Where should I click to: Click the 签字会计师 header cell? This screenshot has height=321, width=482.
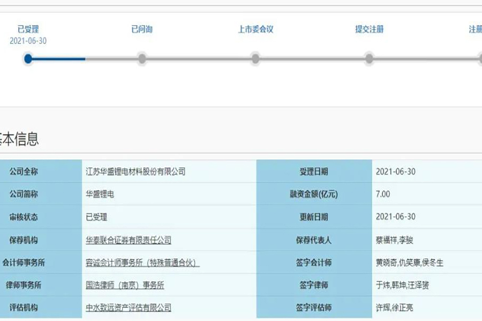coord(314,262)
